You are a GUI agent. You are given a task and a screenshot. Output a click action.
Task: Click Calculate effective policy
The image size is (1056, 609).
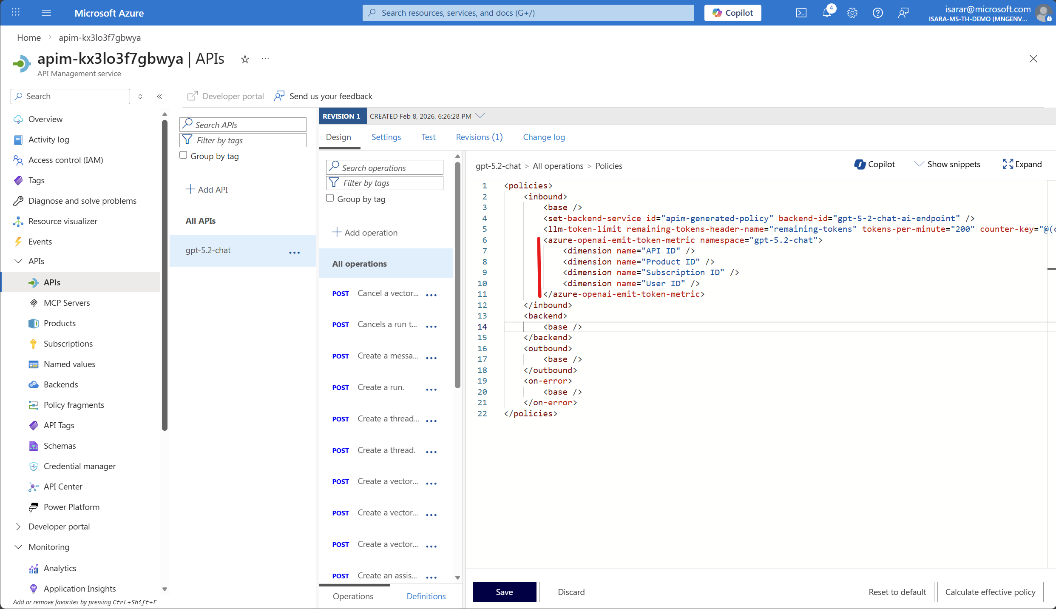[x=990, y=592]
